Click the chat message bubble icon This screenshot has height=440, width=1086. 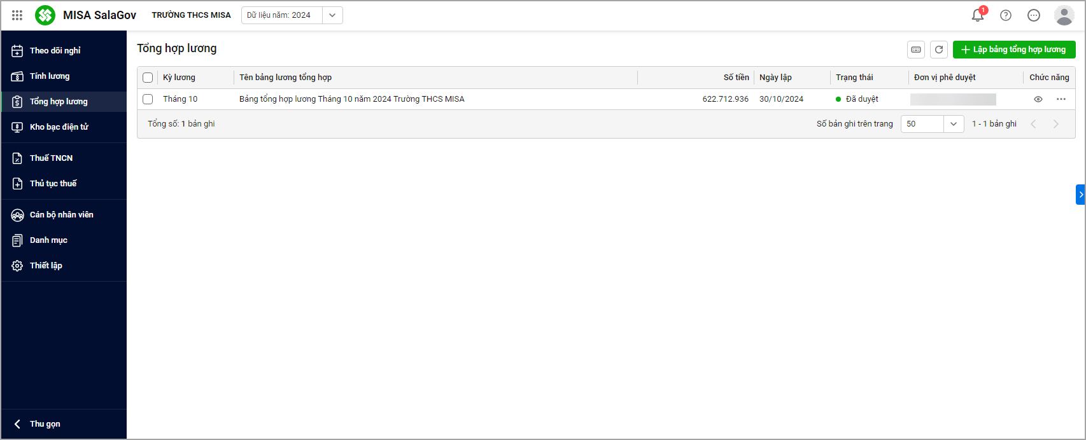1034,15
